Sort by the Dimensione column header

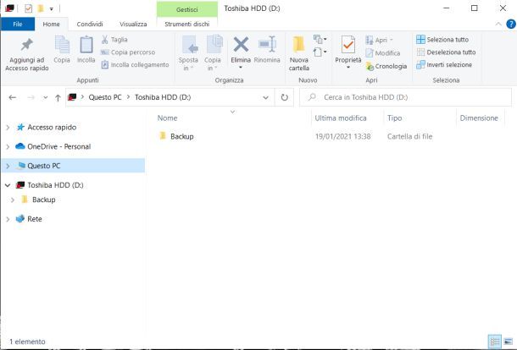point(479,118)
